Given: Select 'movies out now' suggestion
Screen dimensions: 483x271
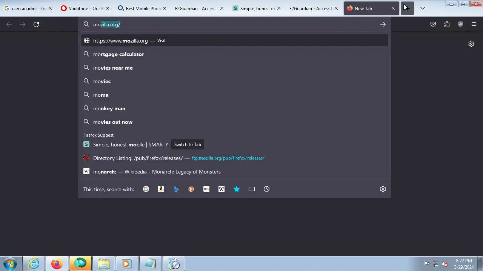Looking at the screenshot, I should pos(235,122).
